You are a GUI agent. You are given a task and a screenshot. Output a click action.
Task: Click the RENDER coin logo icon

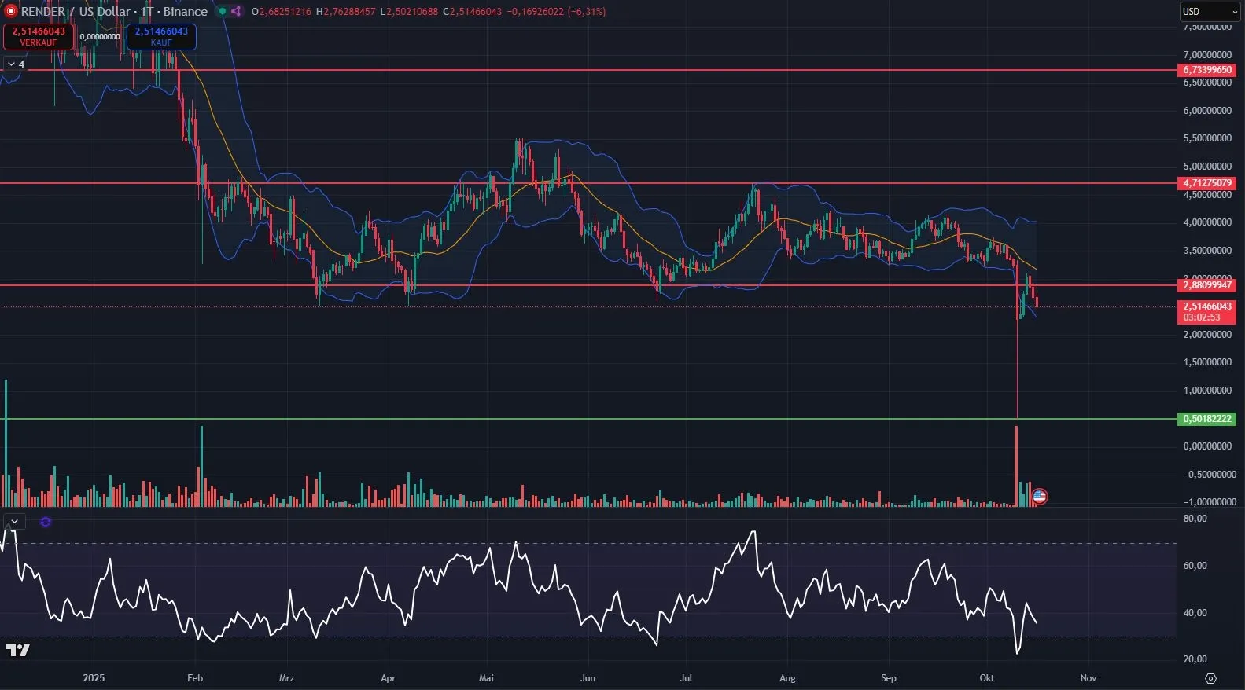pyautogui.click(x=10, y=12)
